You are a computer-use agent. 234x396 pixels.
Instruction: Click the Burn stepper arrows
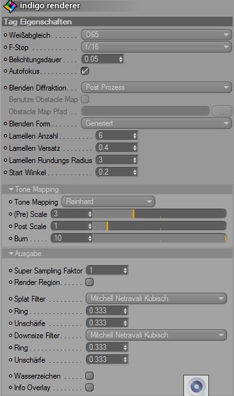(x=90, y=238)
